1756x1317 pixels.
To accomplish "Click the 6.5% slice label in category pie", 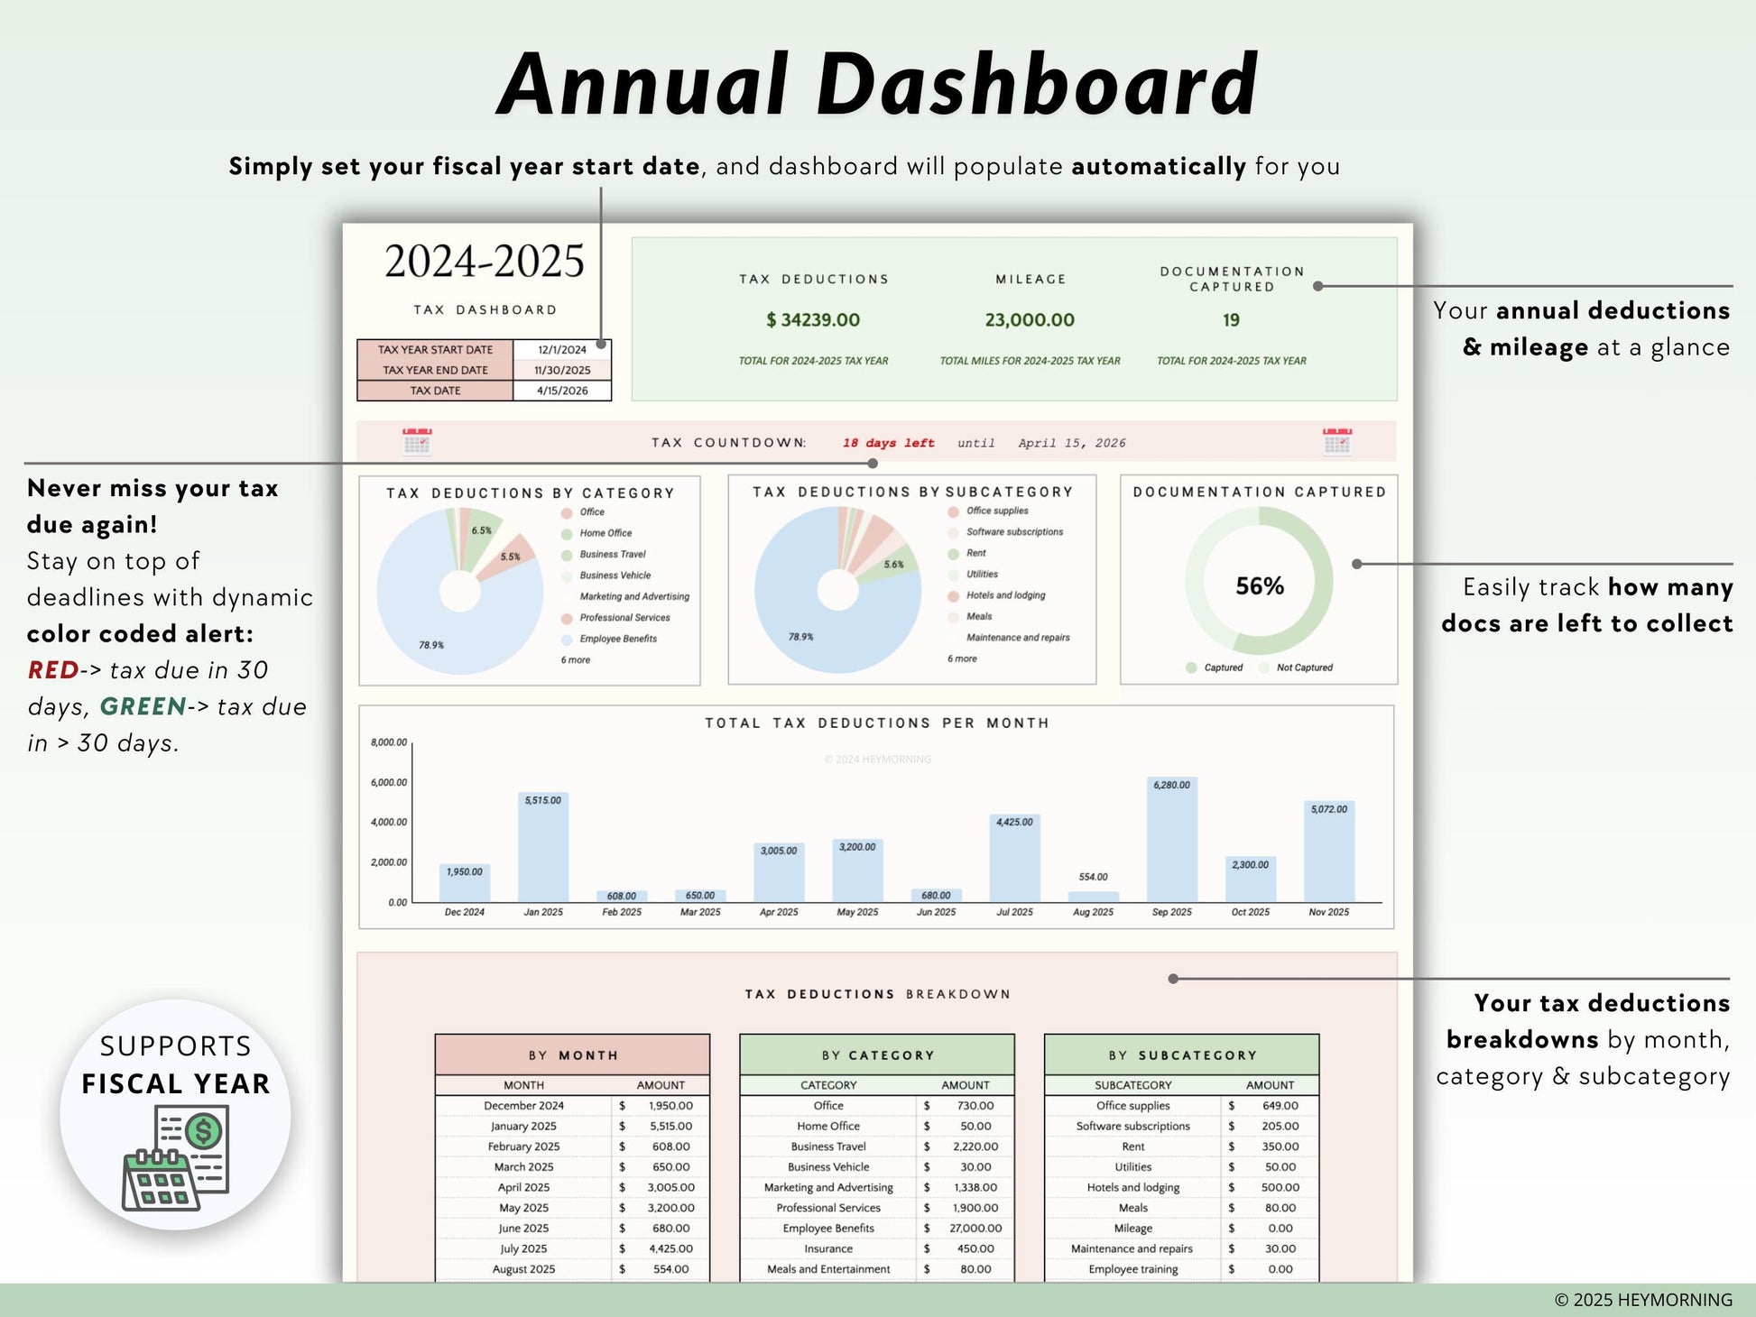I will [x=482, y=530].
